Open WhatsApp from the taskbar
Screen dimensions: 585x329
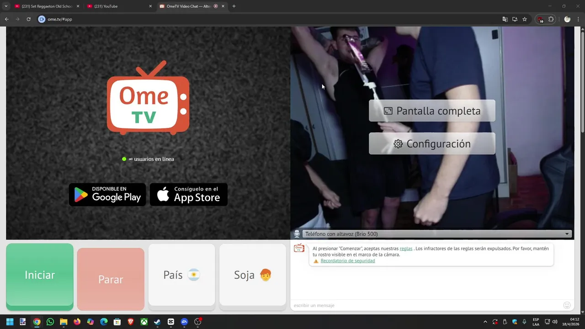pos(50,322)
